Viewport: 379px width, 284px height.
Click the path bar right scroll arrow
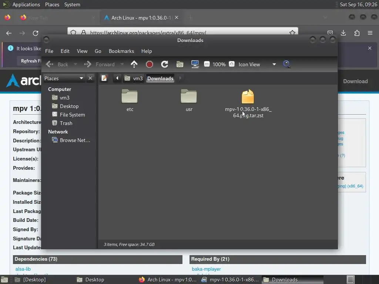[x=180, y=78]
